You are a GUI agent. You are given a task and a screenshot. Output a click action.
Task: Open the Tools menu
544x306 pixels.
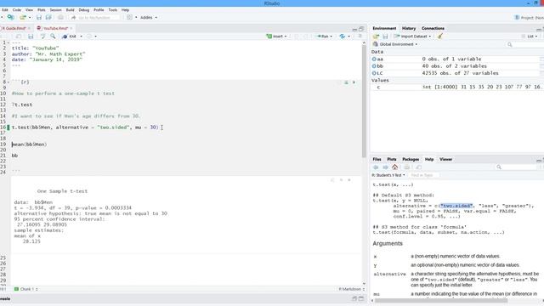tap(113, 10)
